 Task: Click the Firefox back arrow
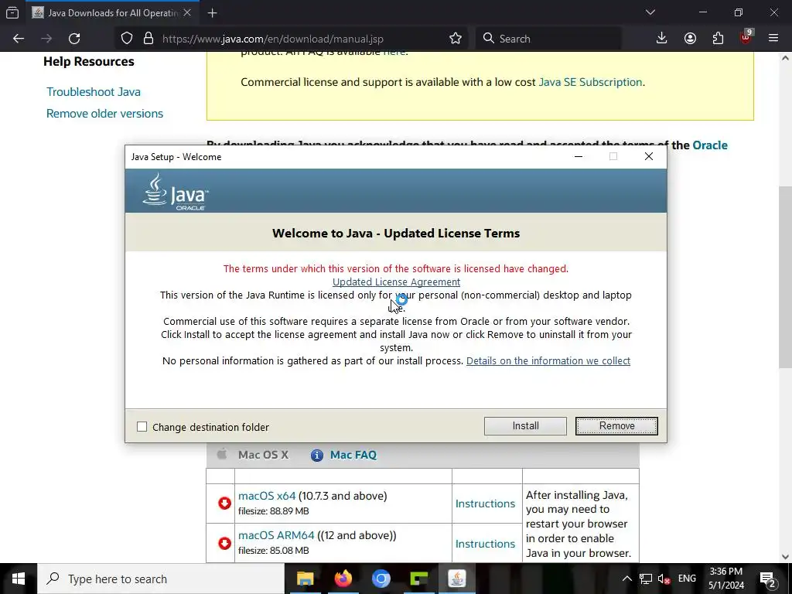tap(19, 39)
